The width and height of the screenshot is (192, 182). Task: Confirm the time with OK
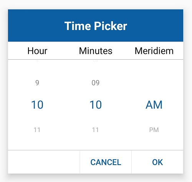click(x=157, y=162)
